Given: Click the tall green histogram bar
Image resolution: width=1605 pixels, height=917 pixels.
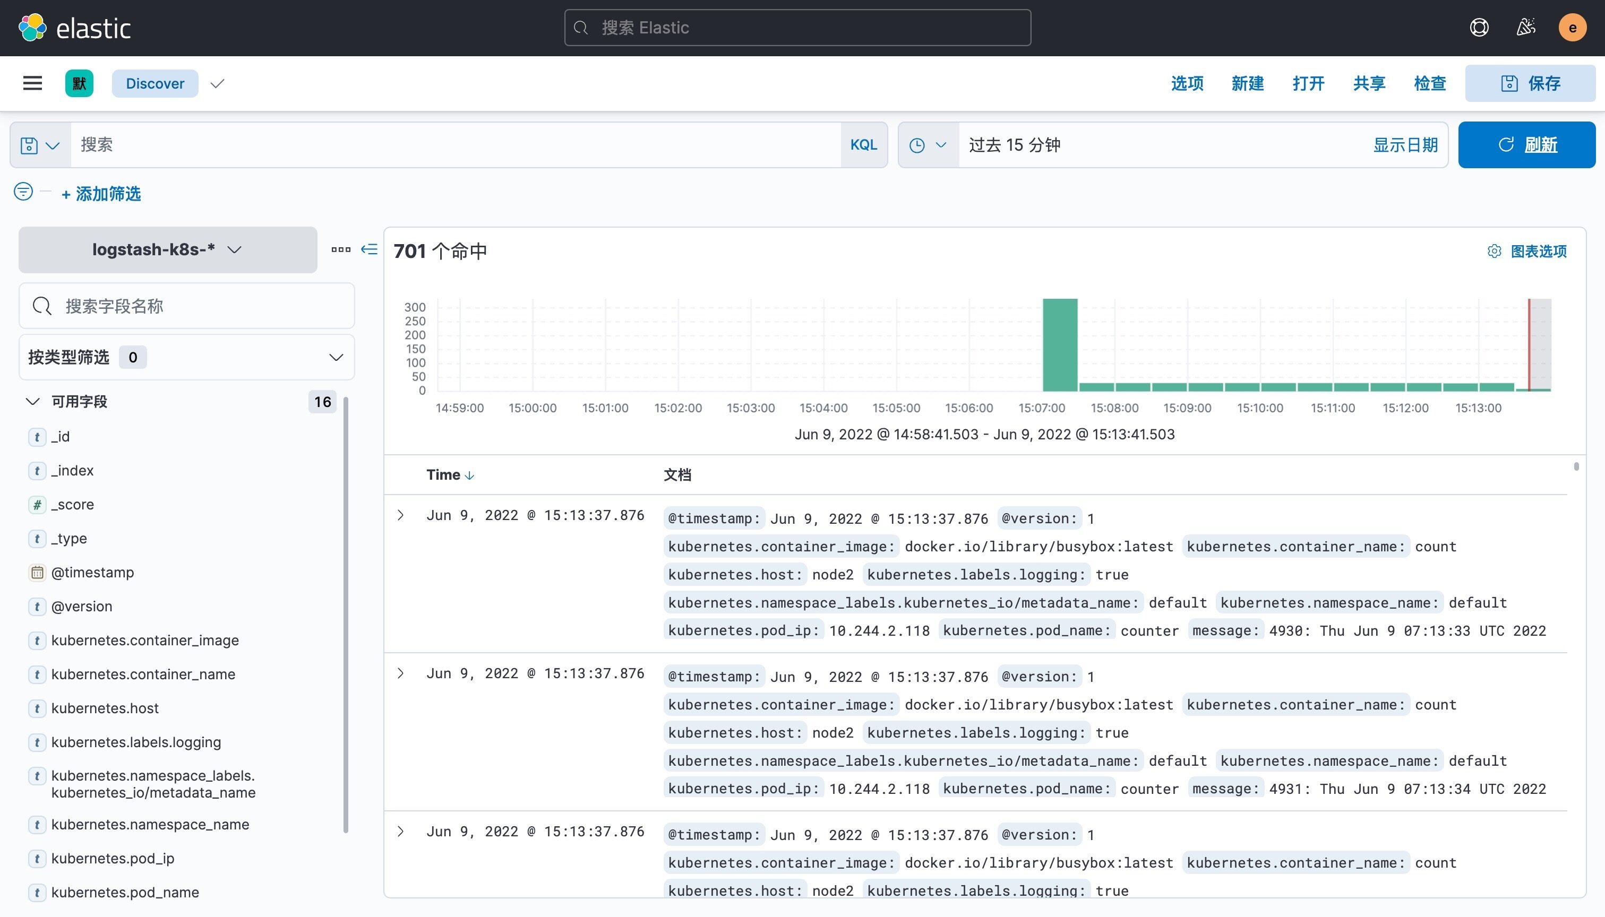Looking at the screenshot, I should click(1060, 344).
